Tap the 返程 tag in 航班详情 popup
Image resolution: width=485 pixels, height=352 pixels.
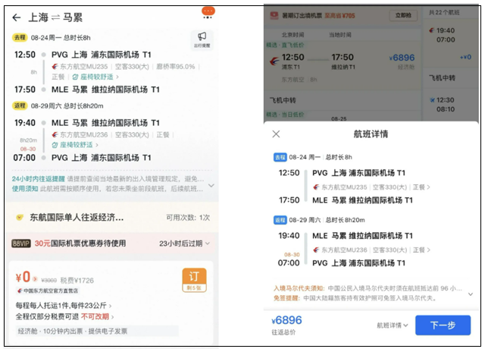pyautogui.click(x=280, y=220)
